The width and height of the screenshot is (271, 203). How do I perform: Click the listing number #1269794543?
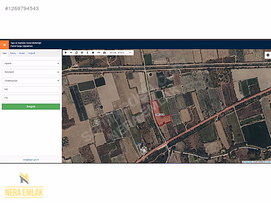tap(22, 8)
